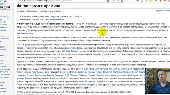The height and width of the screenshot is (95, 170).
Task: Open the 'Бразилия' country link
Action: point(122,69)
